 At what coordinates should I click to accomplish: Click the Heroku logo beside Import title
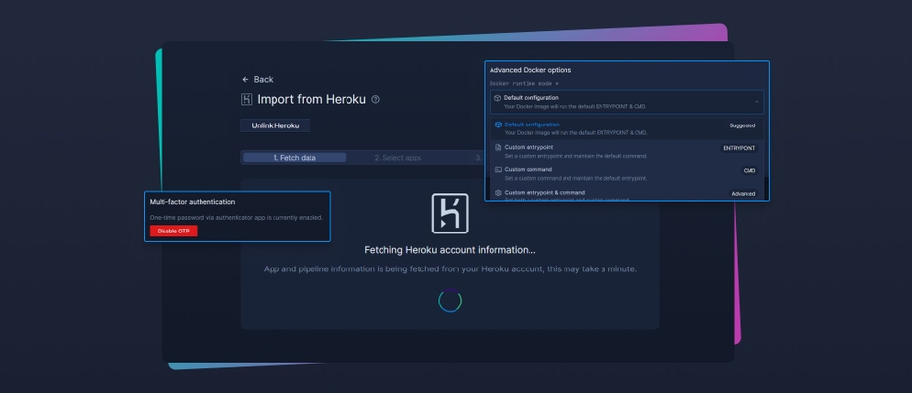pyautogui.click(x=246, y=99)
